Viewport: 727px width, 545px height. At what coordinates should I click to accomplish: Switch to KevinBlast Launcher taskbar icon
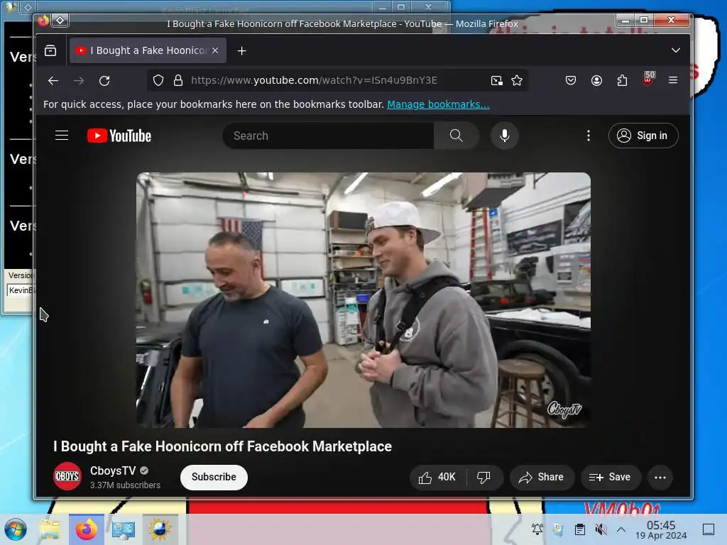[x=160, y=529]
